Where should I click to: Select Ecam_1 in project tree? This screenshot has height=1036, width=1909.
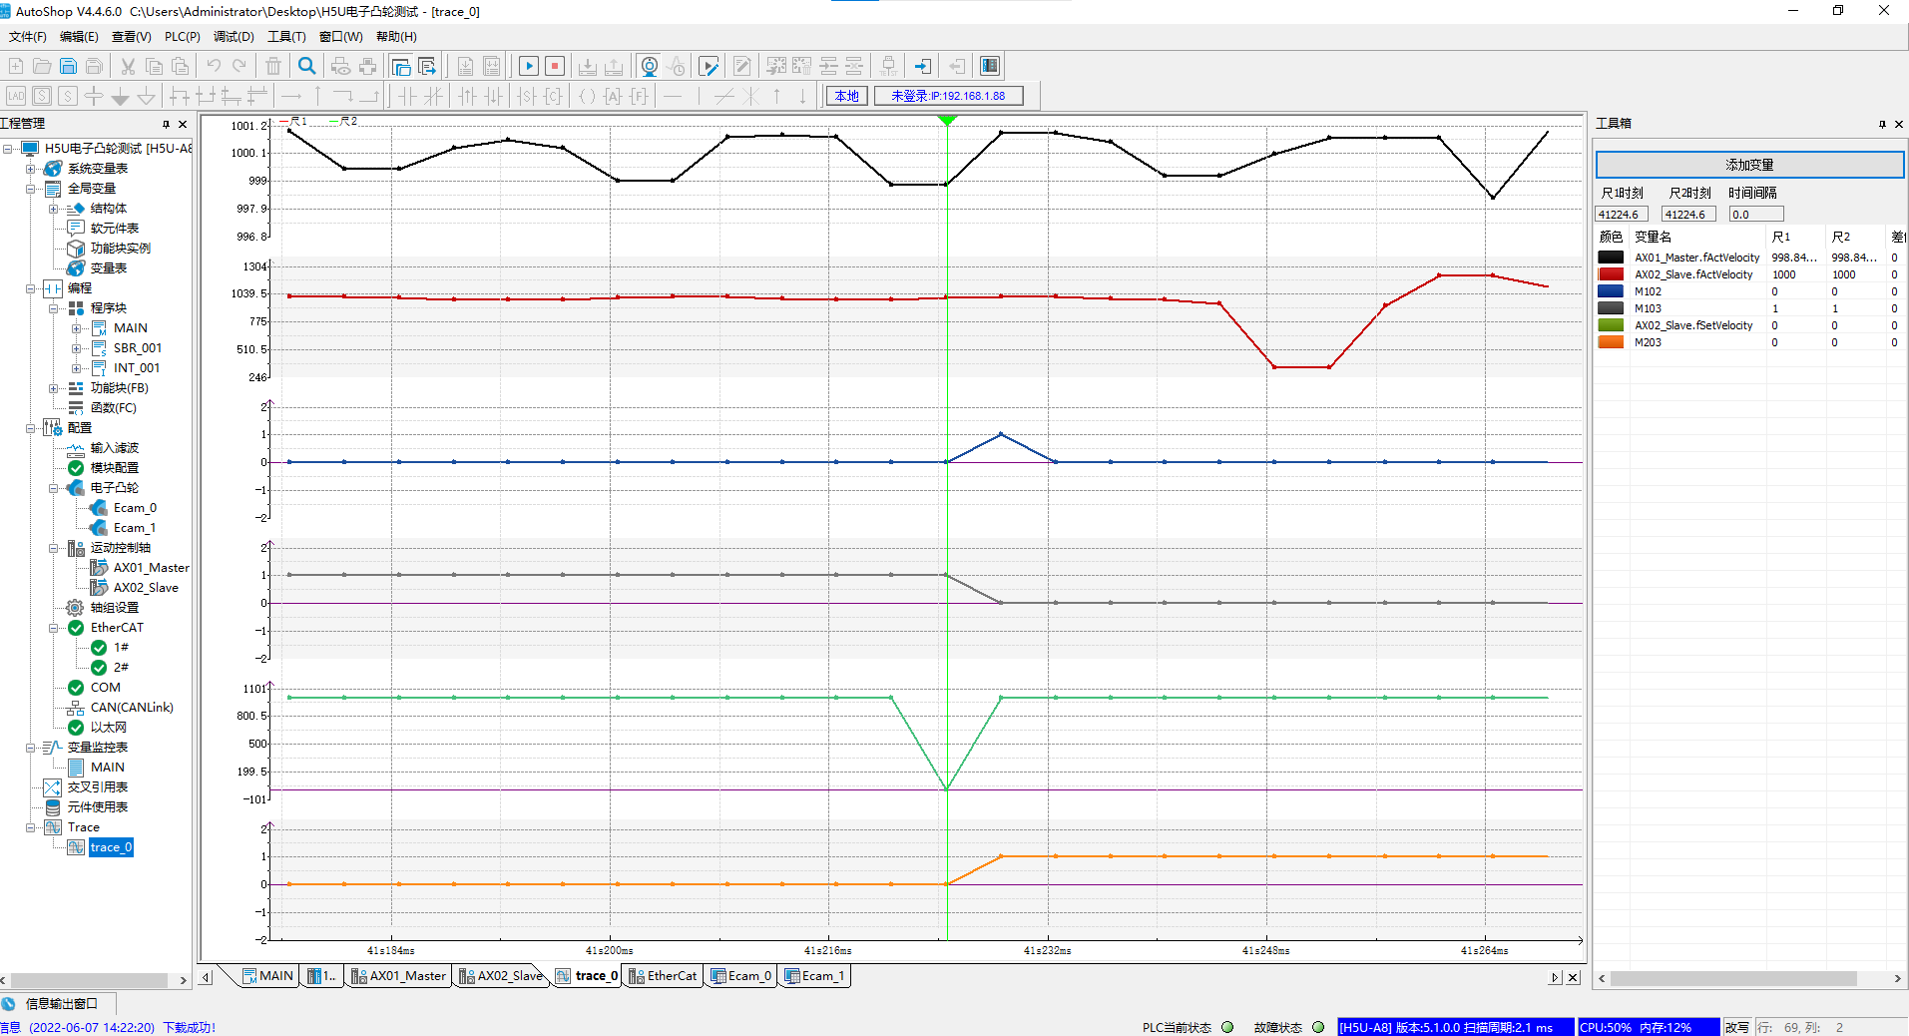click(135, 528)
